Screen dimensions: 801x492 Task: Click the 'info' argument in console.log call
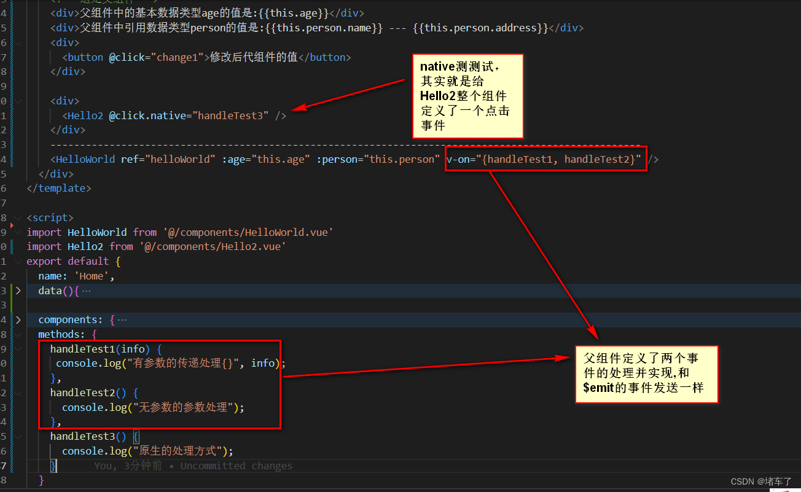coord(263,364)
